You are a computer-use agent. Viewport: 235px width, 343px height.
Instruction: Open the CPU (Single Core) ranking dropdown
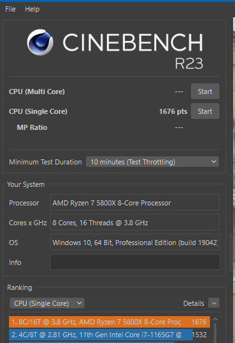pyautogui.click(x=47, y=303)
